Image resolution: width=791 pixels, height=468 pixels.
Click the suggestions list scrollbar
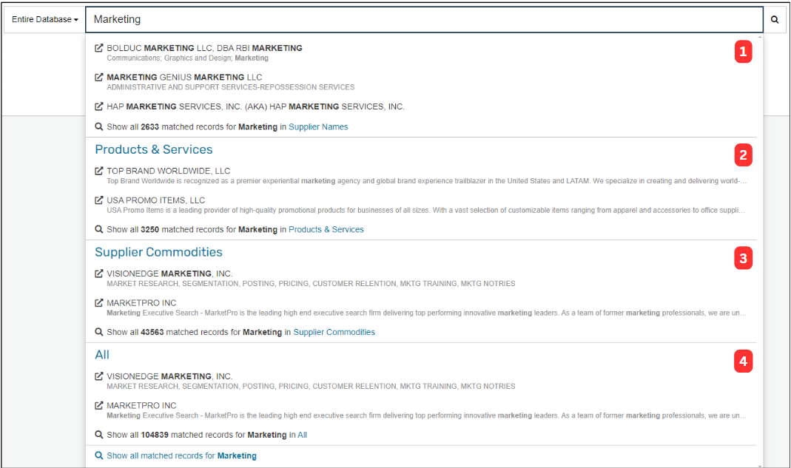tap(760, 251)
